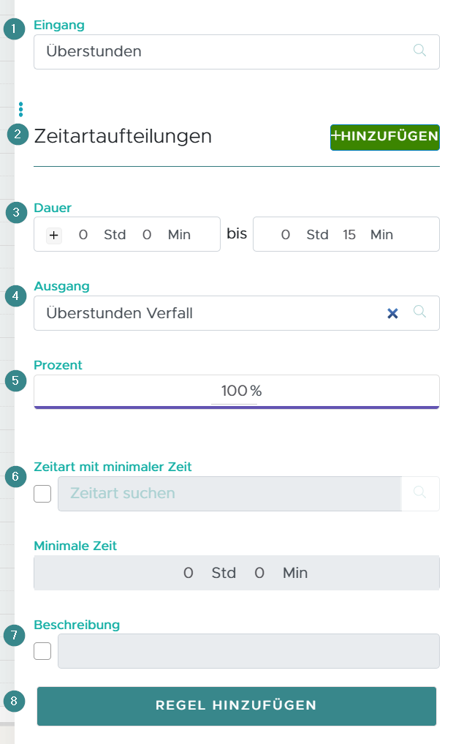Viewport: 453px width, 744px height.
Task: Click the Dauer label above the time inputs
Action: click(x=52, y=208)
